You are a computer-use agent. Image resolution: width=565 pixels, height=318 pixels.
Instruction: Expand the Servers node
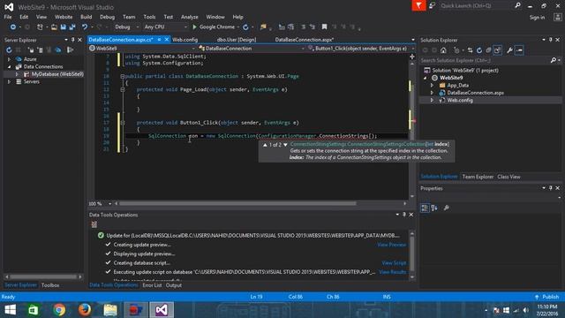coord(10,82)
